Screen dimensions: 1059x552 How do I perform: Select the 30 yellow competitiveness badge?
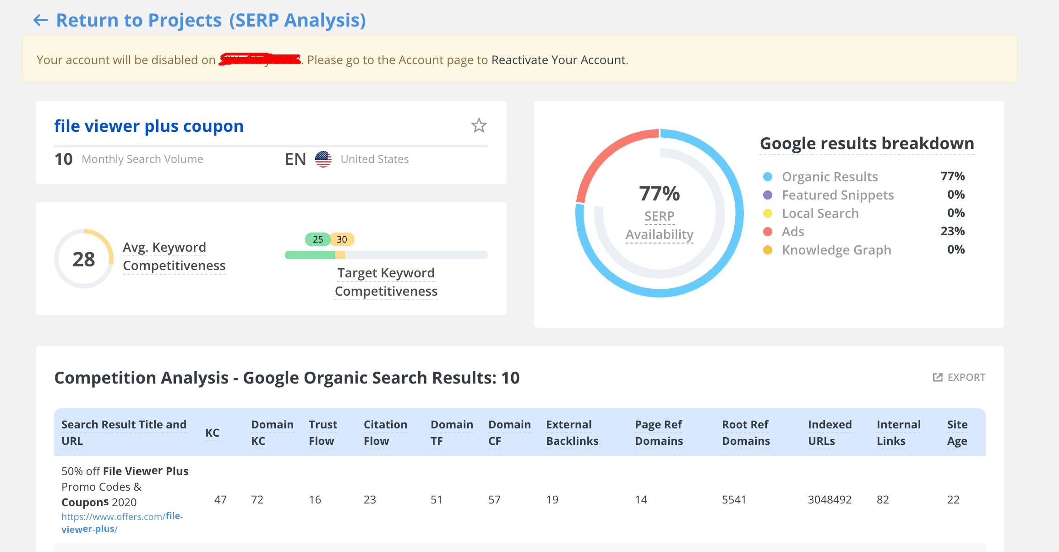[342, 239]
